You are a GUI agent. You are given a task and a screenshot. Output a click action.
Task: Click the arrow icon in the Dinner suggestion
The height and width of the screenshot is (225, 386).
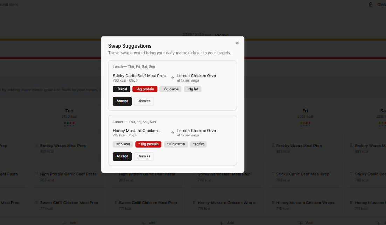pyautogui.click(x=173, y=133)
